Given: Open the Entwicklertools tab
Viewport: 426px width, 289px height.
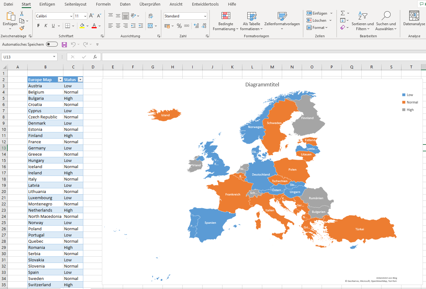Looking at the screenshot, I should click(205, 4).
